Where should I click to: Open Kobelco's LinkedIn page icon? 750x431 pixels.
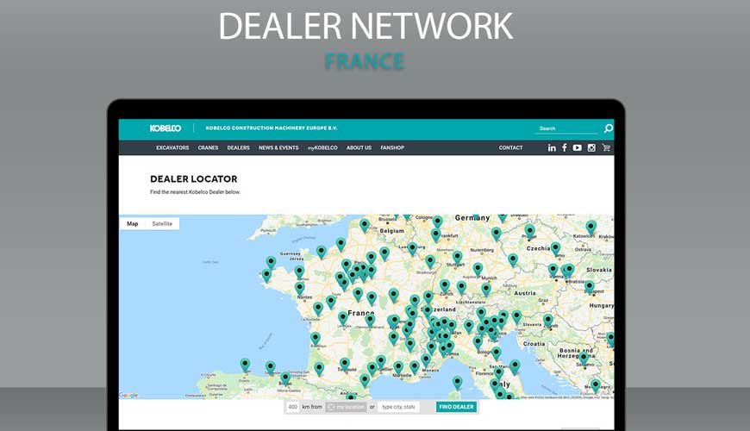(x=552, y=148)
